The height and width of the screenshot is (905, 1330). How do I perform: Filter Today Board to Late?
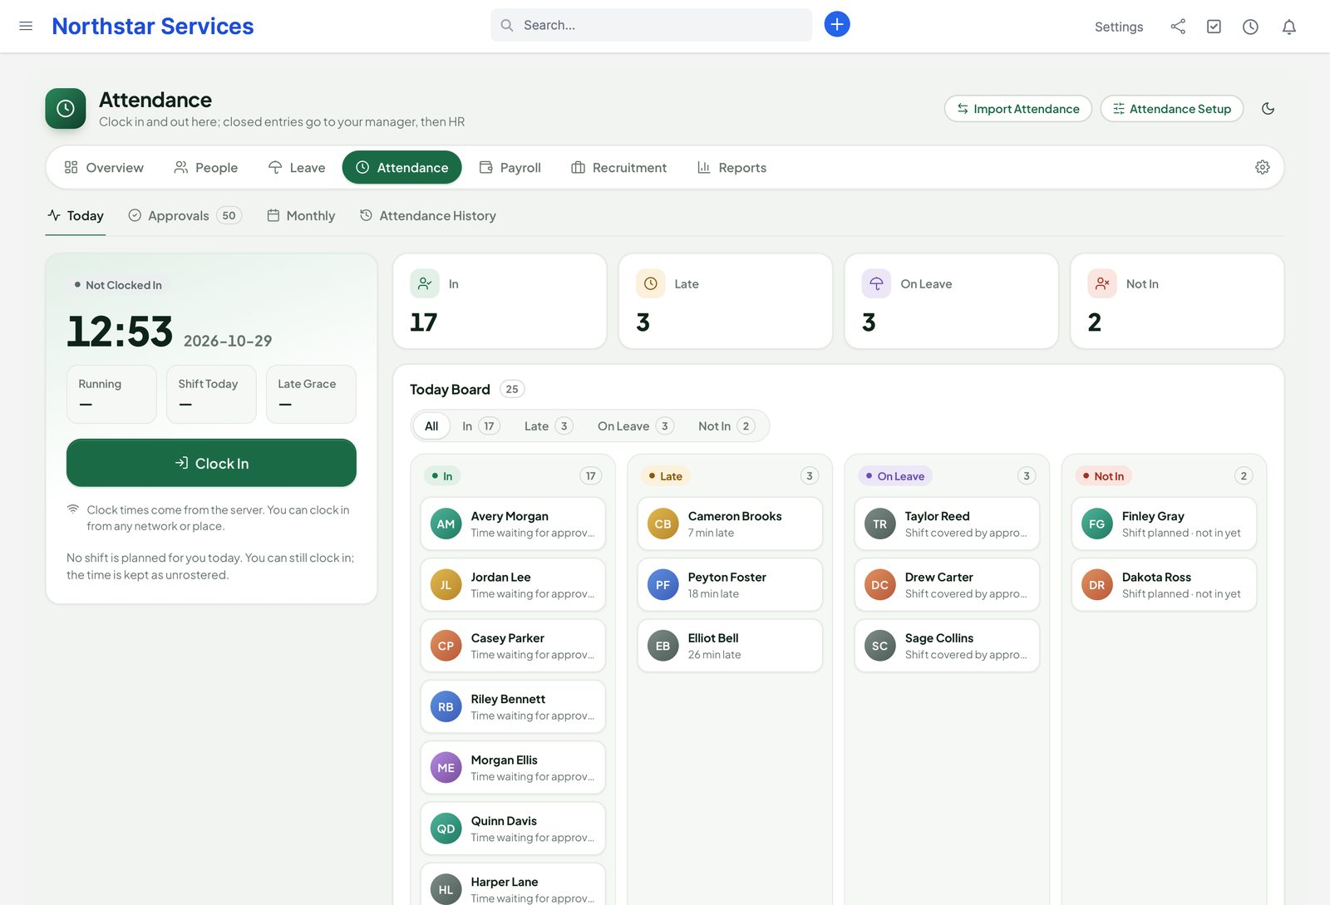548,426
